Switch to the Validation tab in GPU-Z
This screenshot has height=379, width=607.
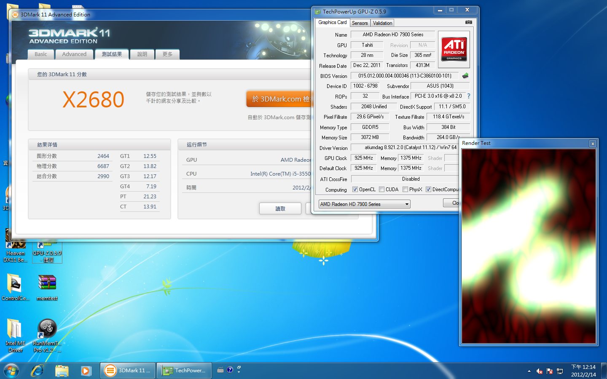pyautogui.click(x=382, y=23)
